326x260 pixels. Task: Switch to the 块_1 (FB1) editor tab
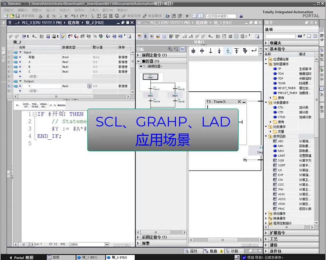click(x=90, y=257)
